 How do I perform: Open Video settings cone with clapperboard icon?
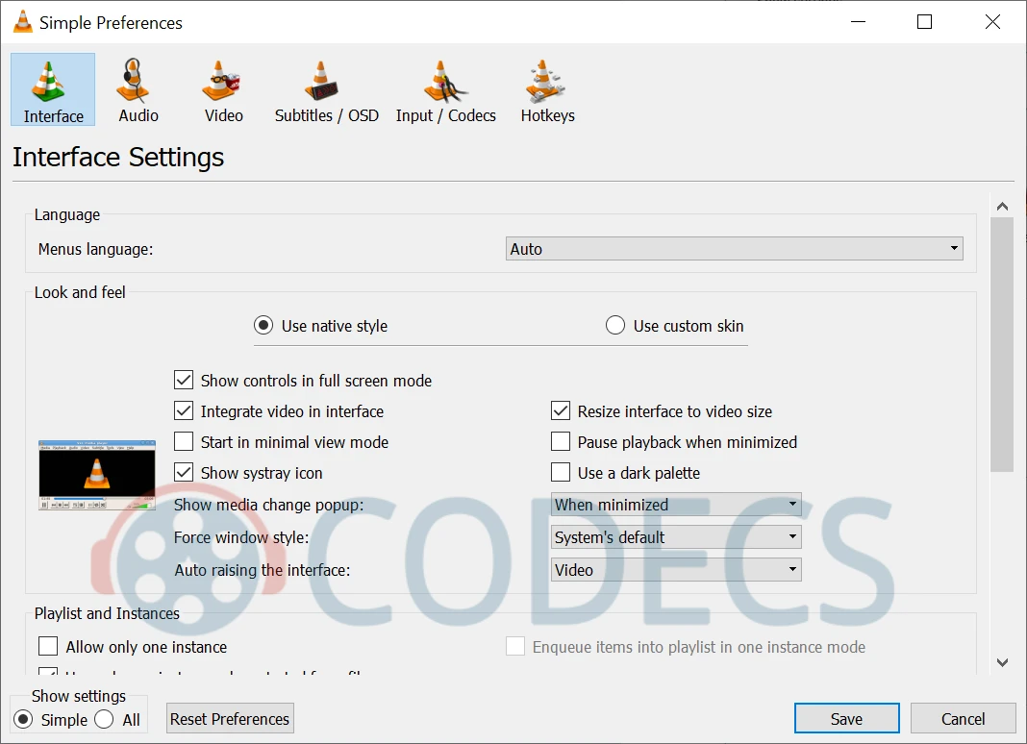(x=223, y=82)
